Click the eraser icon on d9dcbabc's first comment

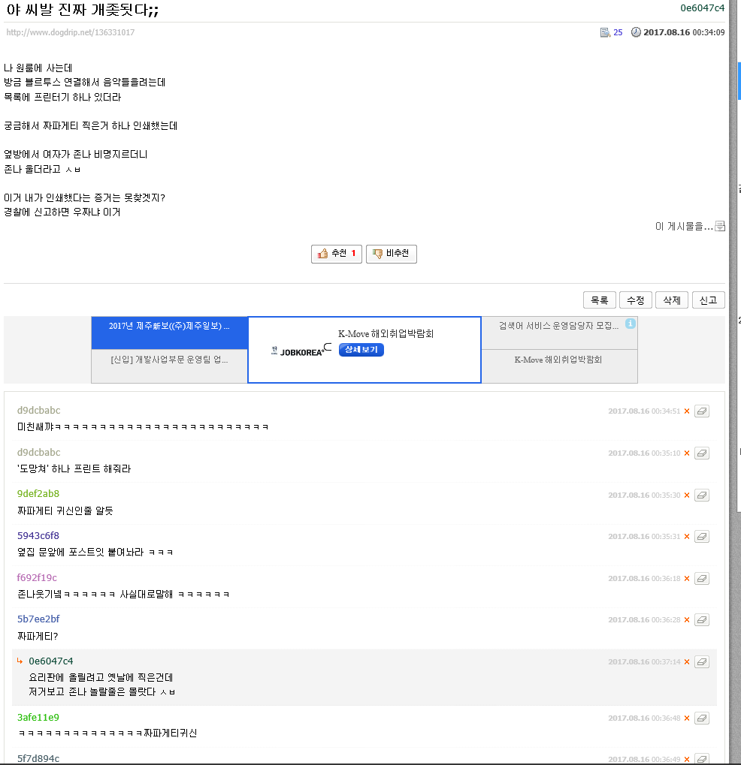pyautogui.click(x=702, y=411)
